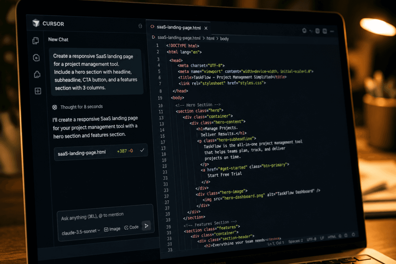Click the HTML language mode in the status bar
Viewport: 396px width, 264px height.
click(x=332, y=237)
